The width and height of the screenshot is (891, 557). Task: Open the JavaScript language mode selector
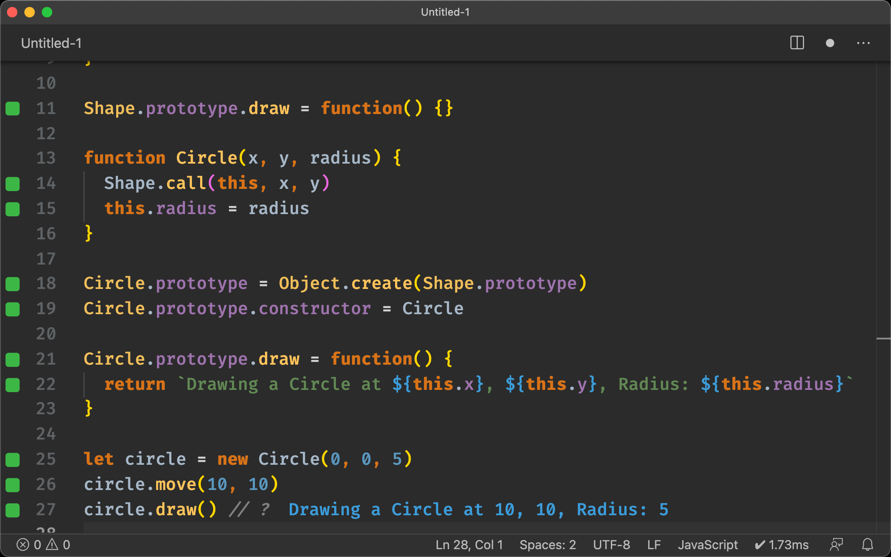point(707,544)
